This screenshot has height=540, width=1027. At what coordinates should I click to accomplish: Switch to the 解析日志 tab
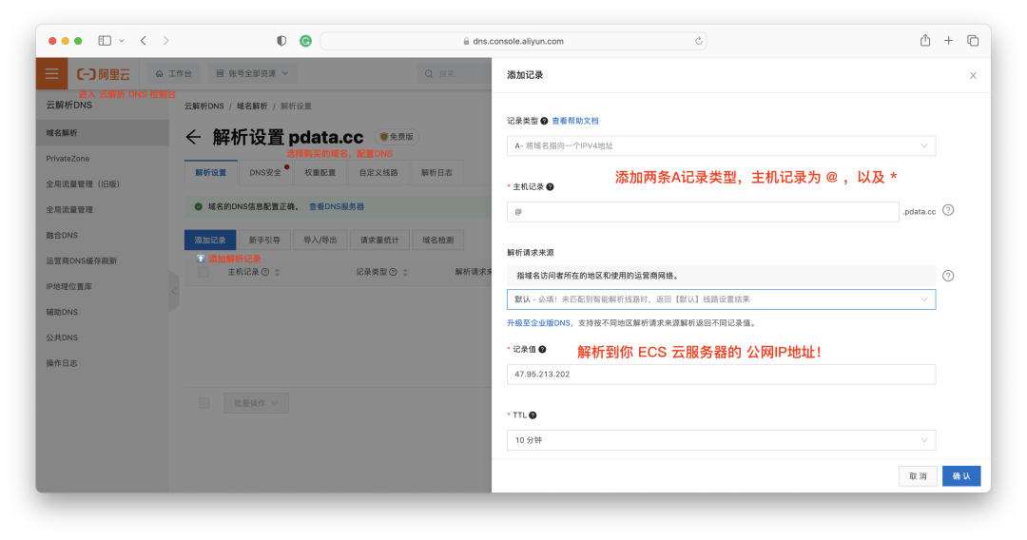(x=436, y=173)
